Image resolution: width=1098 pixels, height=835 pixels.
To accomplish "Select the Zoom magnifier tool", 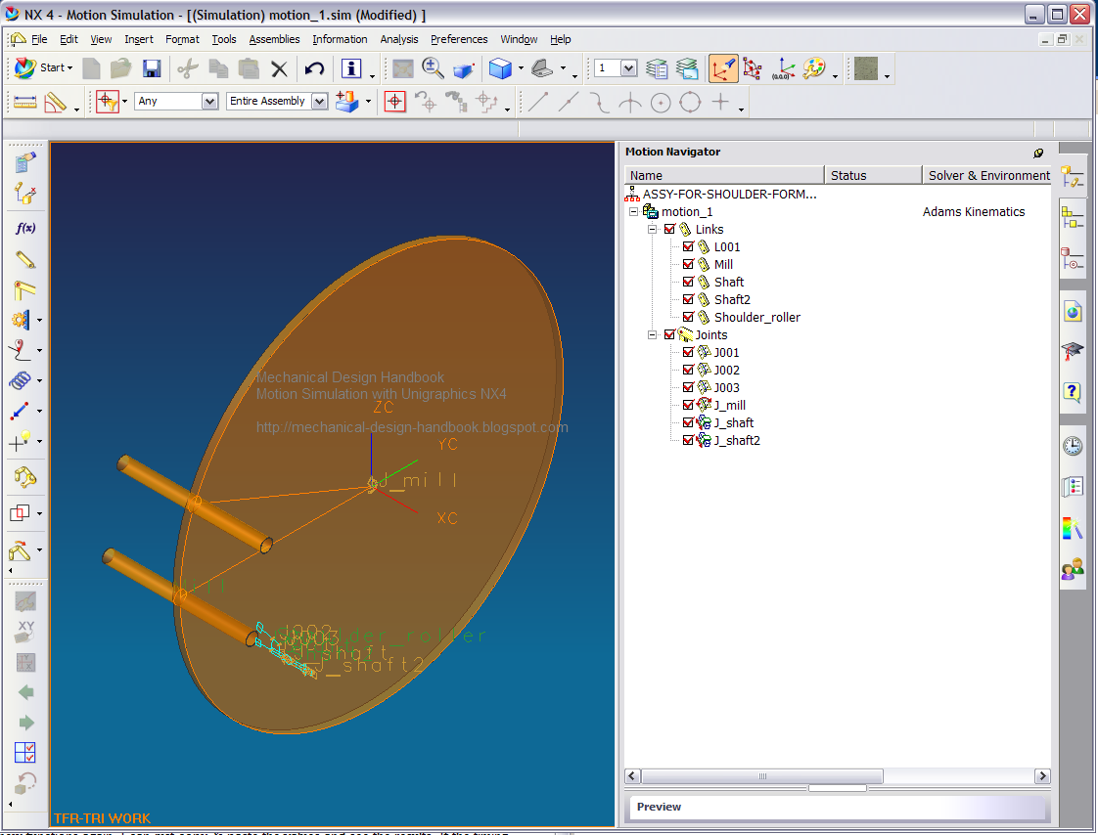I will [433, 67].
